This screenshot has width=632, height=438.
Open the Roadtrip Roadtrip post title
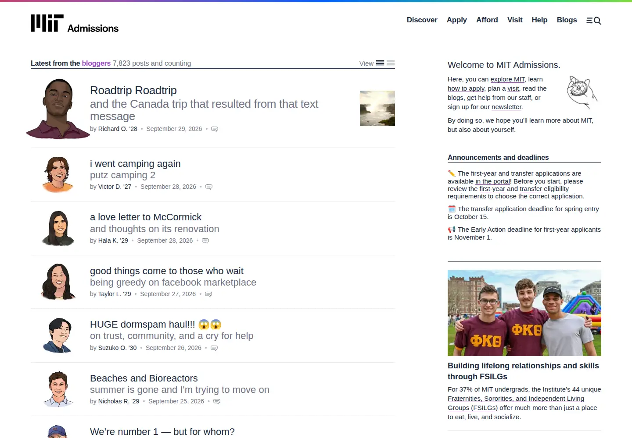(133, 91)
